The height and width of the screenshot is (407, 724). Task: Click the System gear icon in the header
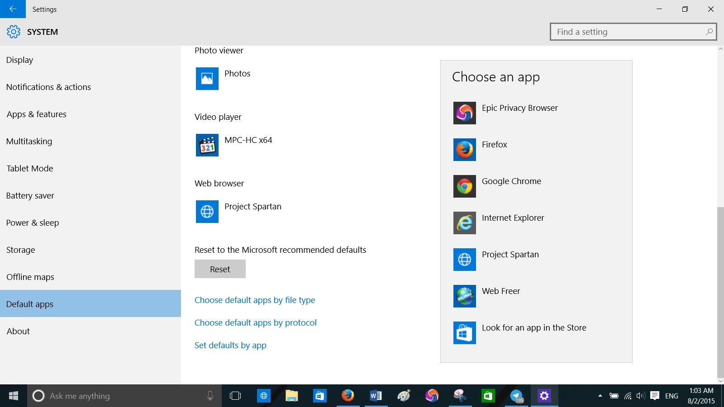[14, 32]
